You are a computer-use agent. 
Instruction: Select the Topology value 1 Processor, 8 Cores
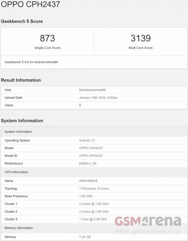94,189
